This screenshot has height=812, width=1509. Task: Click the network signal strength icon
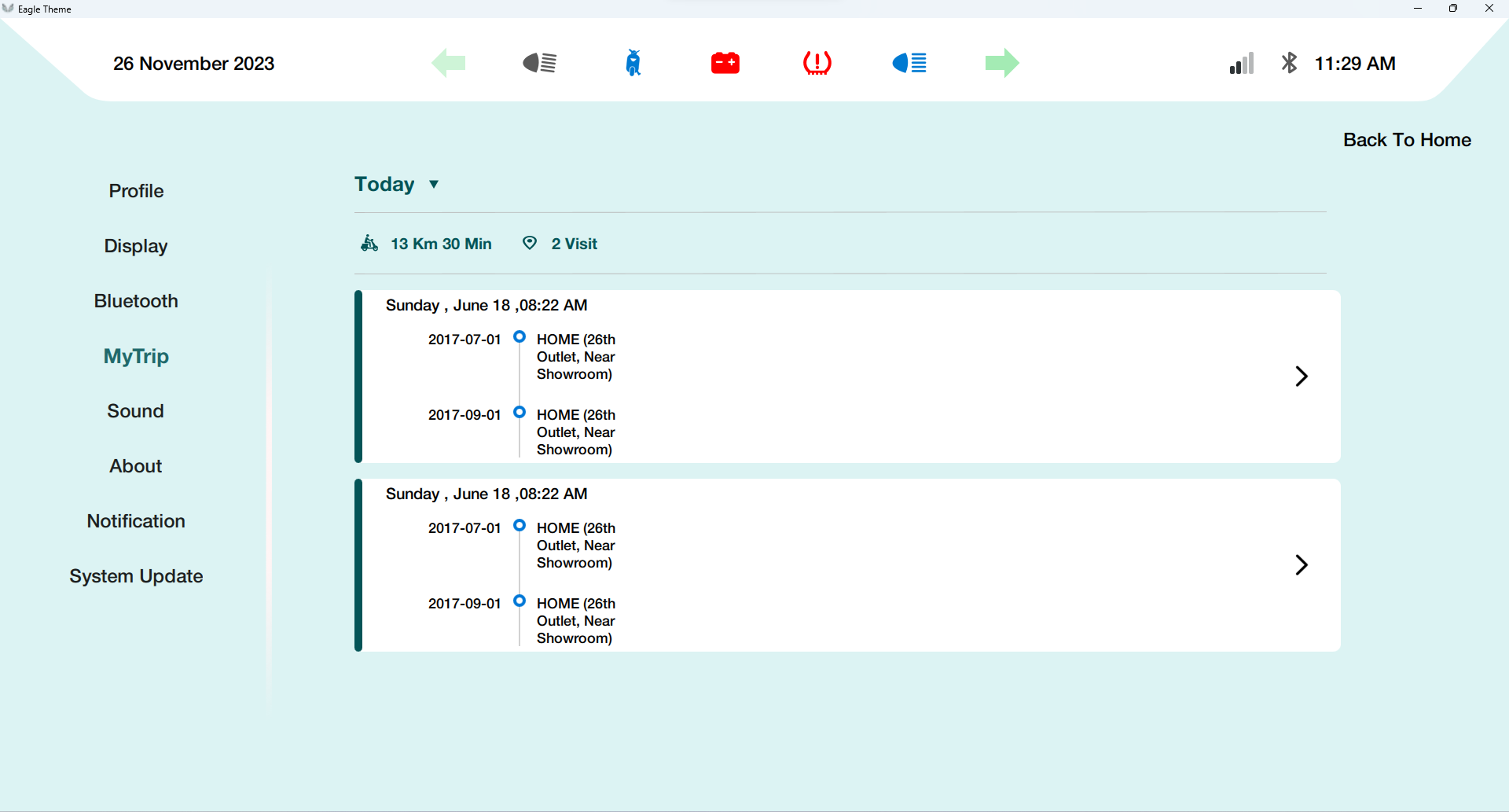(1242, 63)
